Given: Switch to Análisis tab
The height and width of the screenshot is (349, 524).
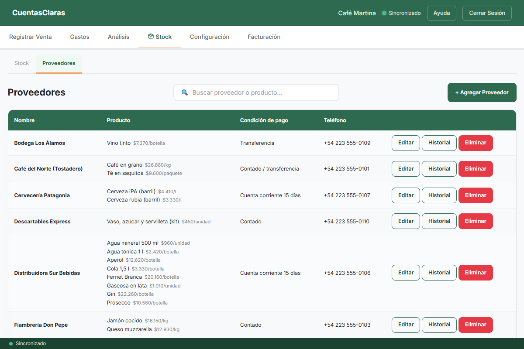Looking at the screenshot, I should tap(118, 37).
